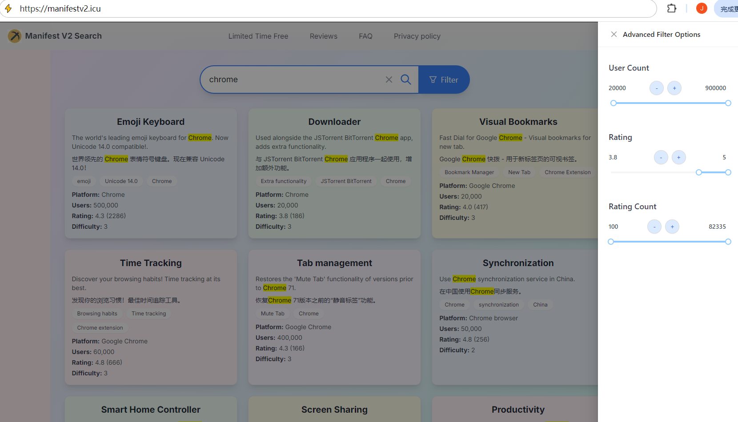738x422 pixels.
Task: Click the Rating Count maximum value 82335
Action: pyautogui.click(x=718, y=227)
